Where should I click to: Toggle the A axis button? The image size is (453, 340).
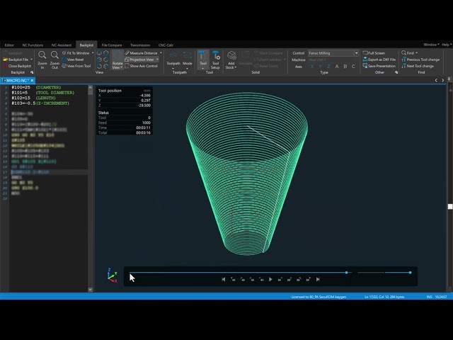pyautogui.click(x=337, y=67)
